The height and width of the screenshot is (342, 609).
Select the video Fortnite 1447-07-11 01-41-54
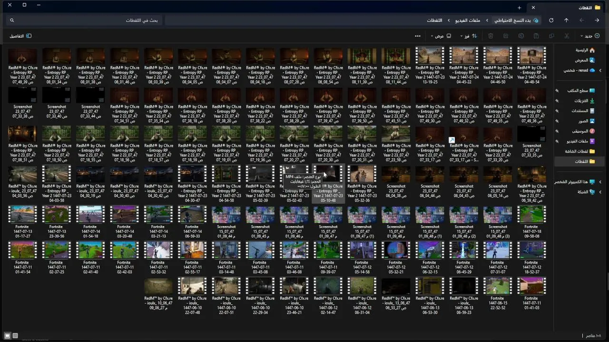coord(22,257)
